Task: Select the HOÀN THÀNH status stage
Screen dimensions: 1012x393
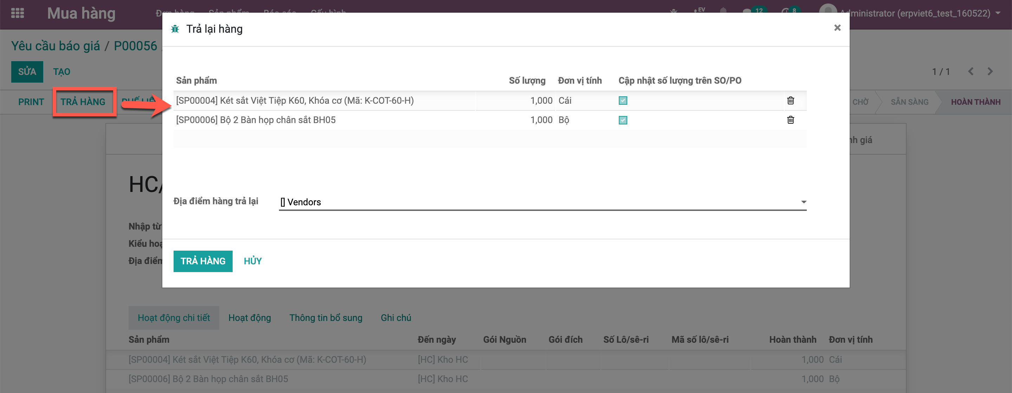Action: [x=975, y=102]
